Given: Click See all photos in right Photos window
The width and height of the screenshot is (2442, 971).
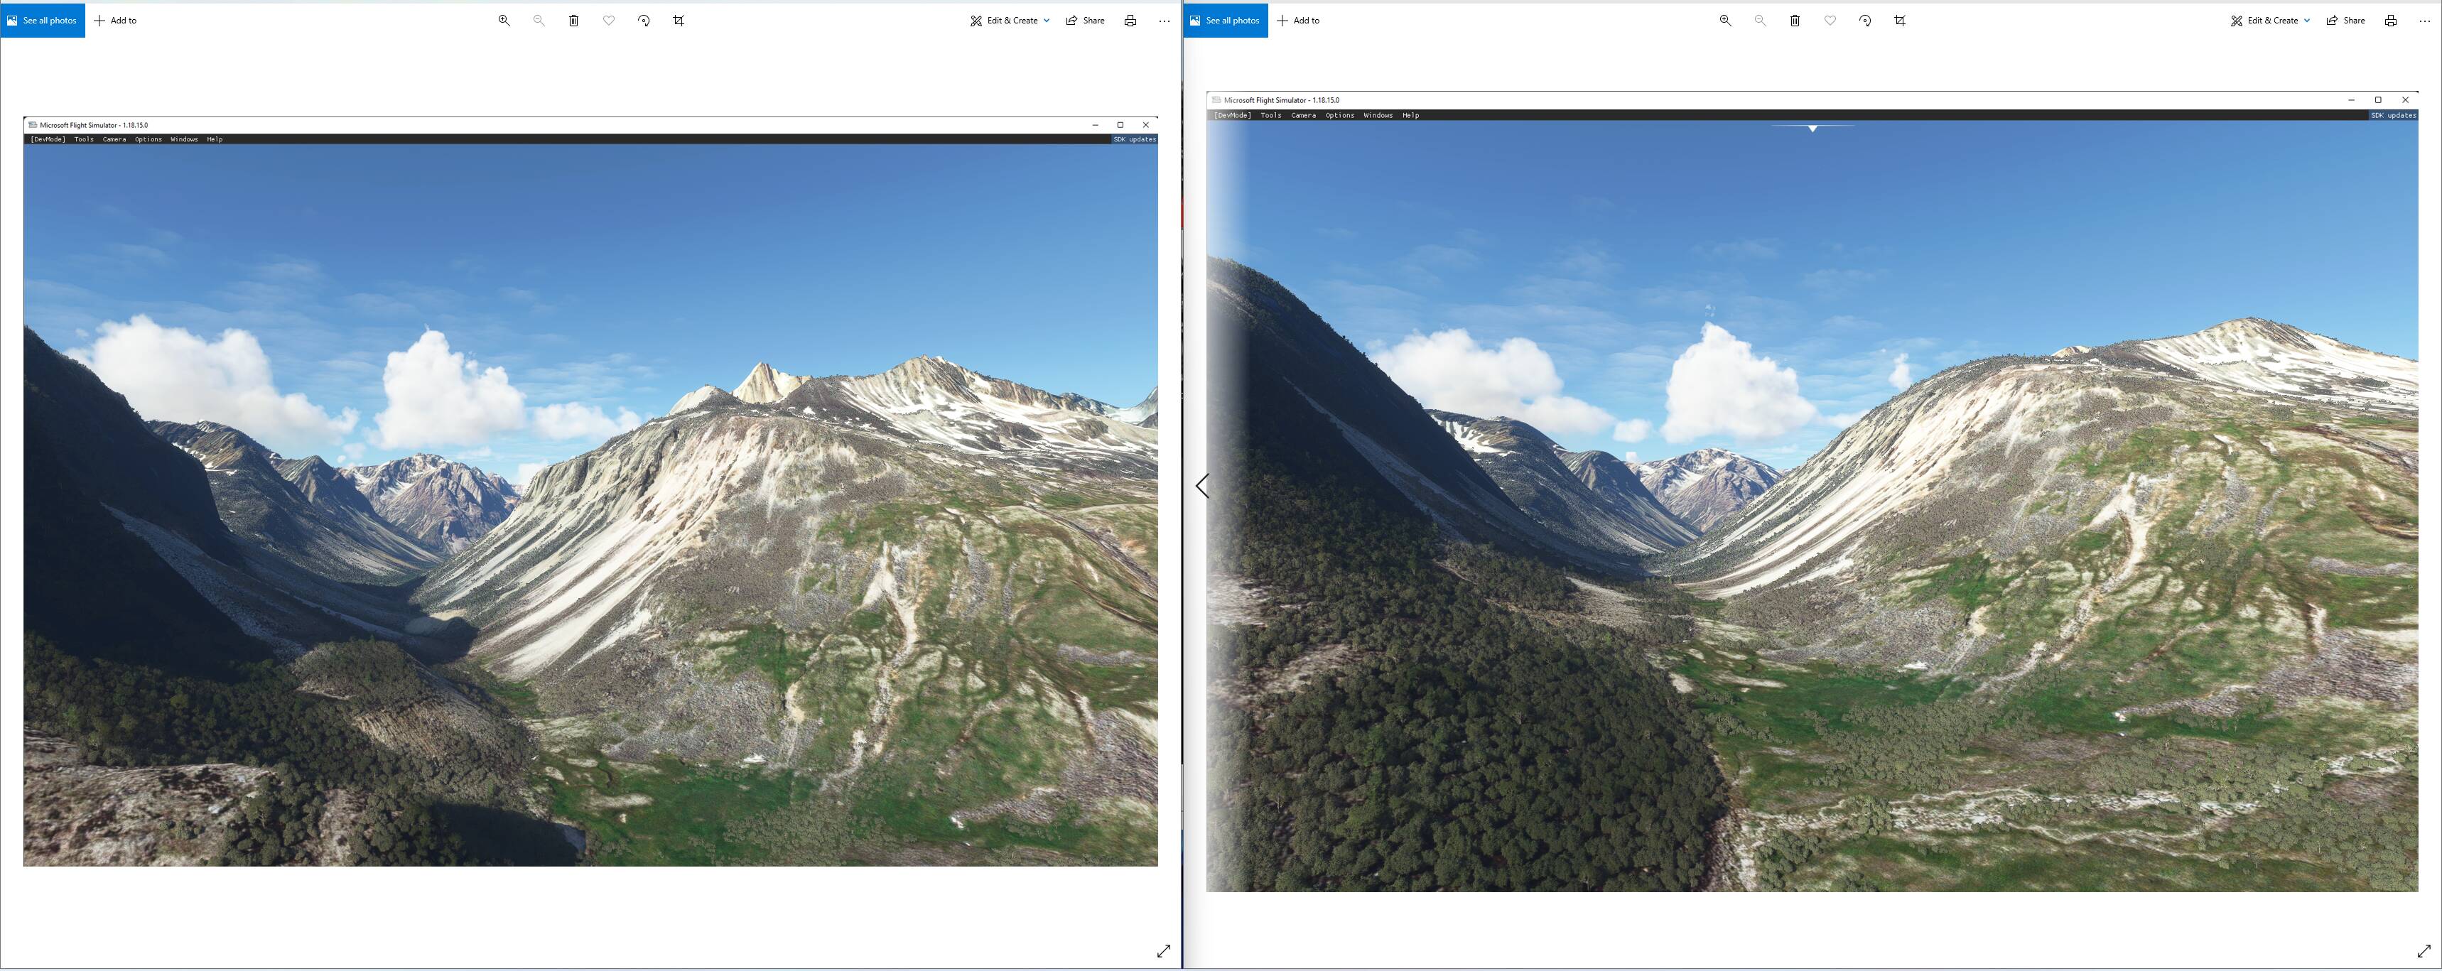Looking at the screenshot, I should pyautogui.click(x=1226, y=20).
